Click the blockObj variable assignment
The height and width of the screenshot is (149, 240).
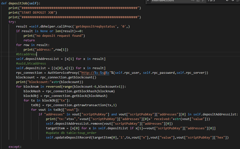(x=31, y=96)
